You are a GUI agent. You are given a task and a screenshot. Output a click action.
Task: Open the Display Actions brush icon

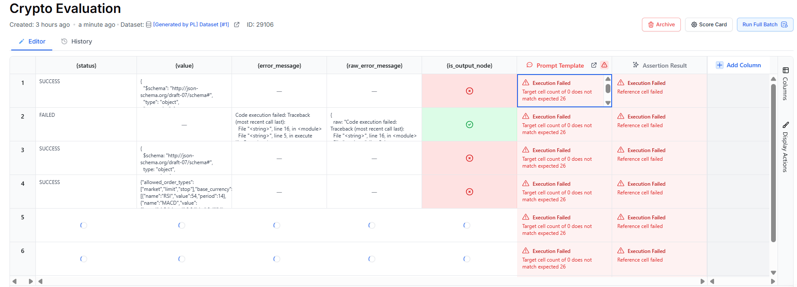click(786, 125)
